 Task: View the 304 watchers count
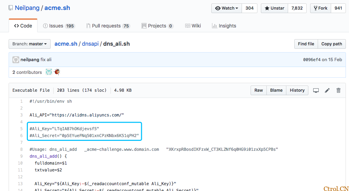point(250,8)
